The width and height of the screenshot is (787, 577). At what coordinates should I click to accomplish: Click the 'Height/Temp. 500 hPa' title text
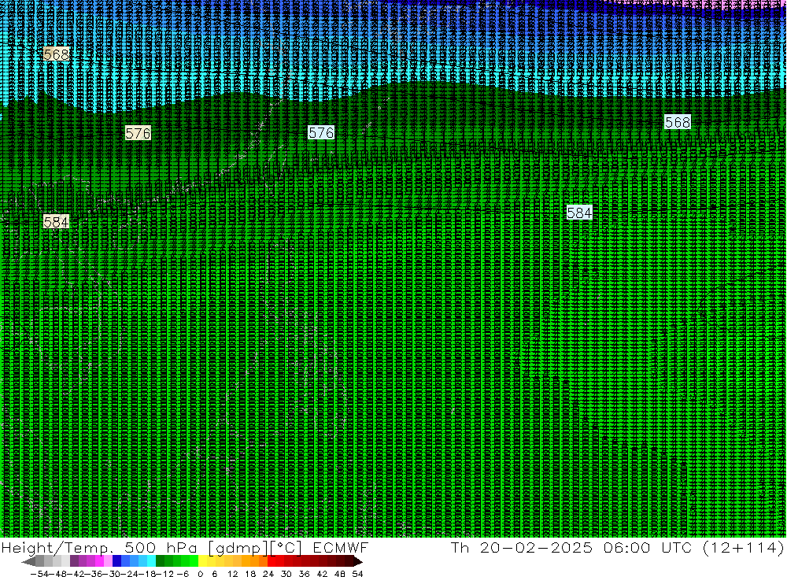click(x=100, y=547)
